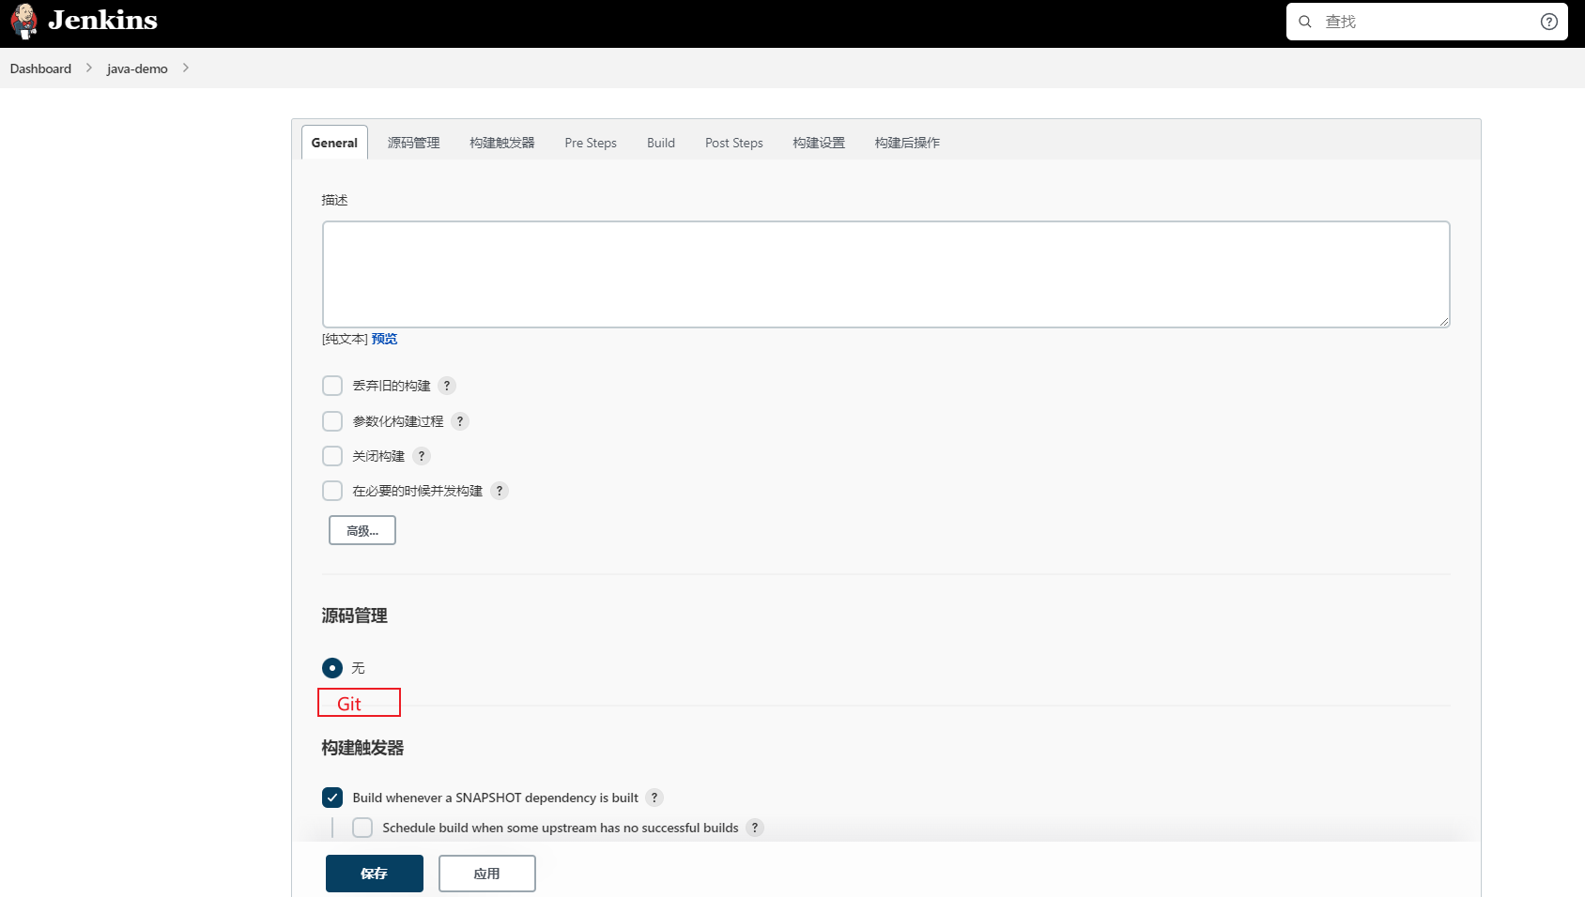Open help for 关闭构建 option
1585x897 pixels.
(422, 456)
